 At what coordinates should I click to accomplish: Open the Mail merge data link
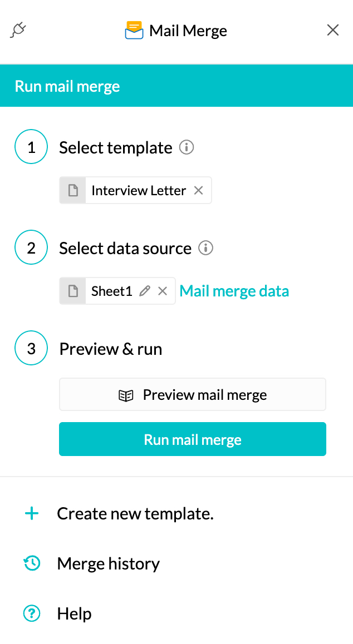234,290
